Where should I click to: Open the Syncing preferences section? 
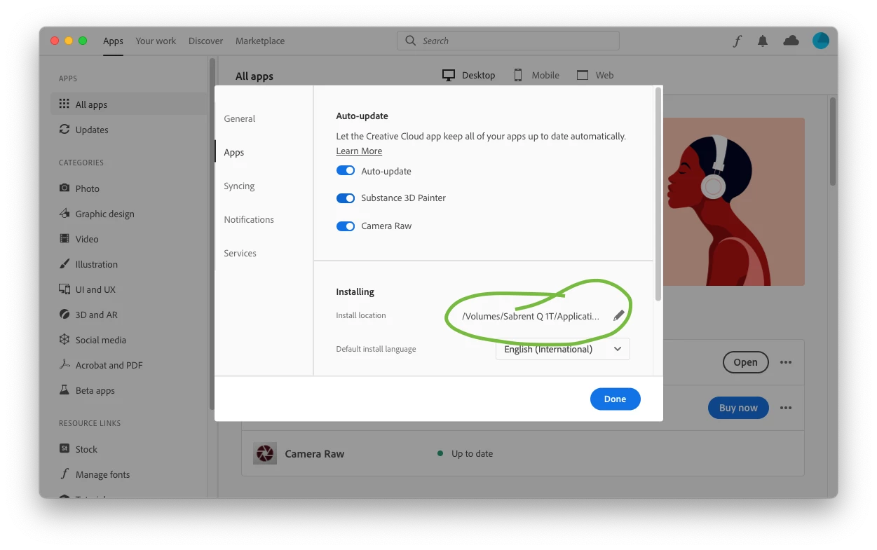tap(239, 186)
